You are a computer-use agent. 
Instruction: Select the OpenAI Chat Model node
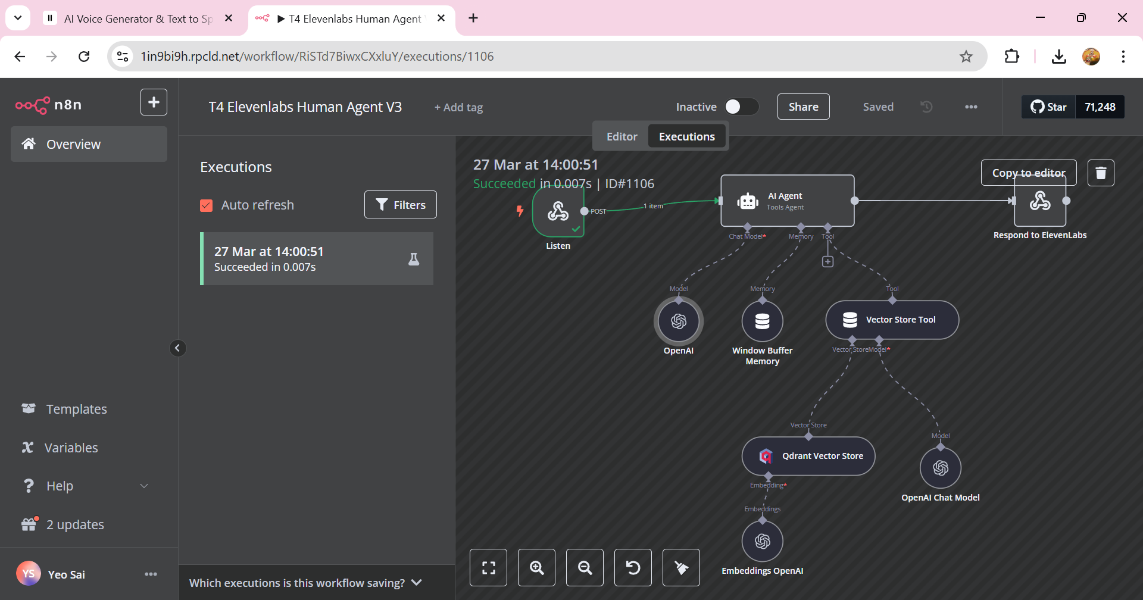pos(941,468)
